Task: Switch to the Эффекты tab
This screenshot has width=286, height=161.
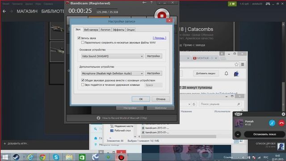Action: (x=118, y=30)
